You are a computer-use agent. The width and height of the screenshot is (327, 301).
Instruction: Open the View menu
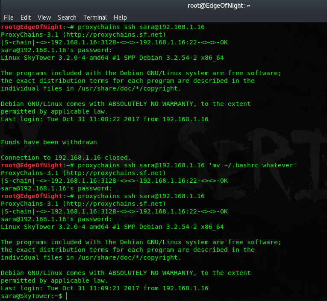coord(44,18)
